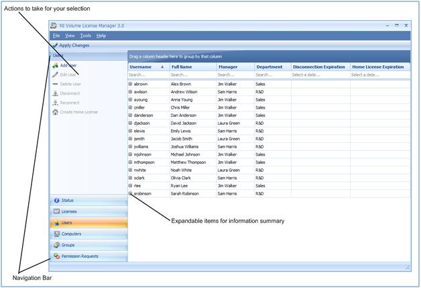Expand the abrown user row

pyautogui.click(x=131, y=84)
